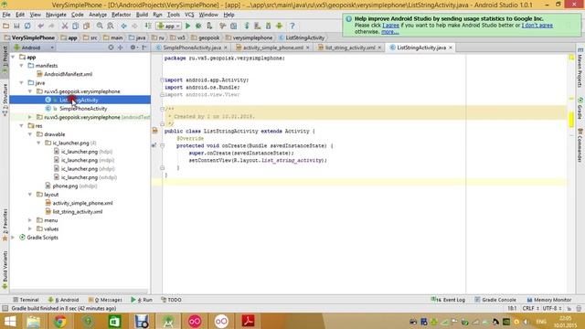This screenshot has height=329, width=585.
Task: Open the Build menu
Action: [142, 15]
